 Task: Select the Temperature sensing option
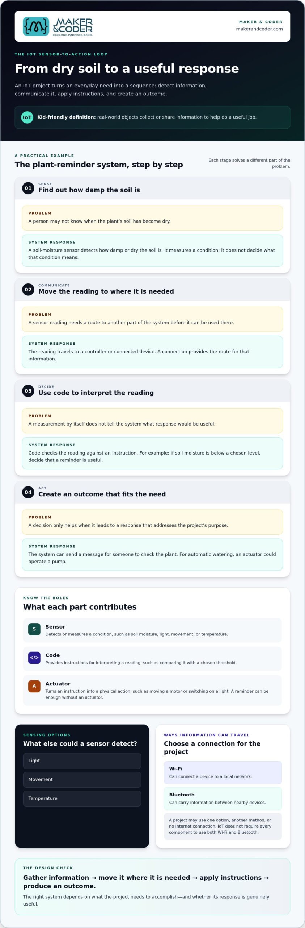pos(82,799)
